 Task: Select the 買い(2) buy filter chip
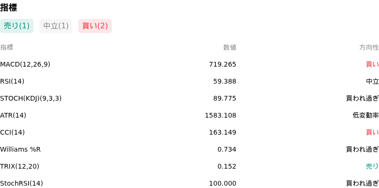95,26
